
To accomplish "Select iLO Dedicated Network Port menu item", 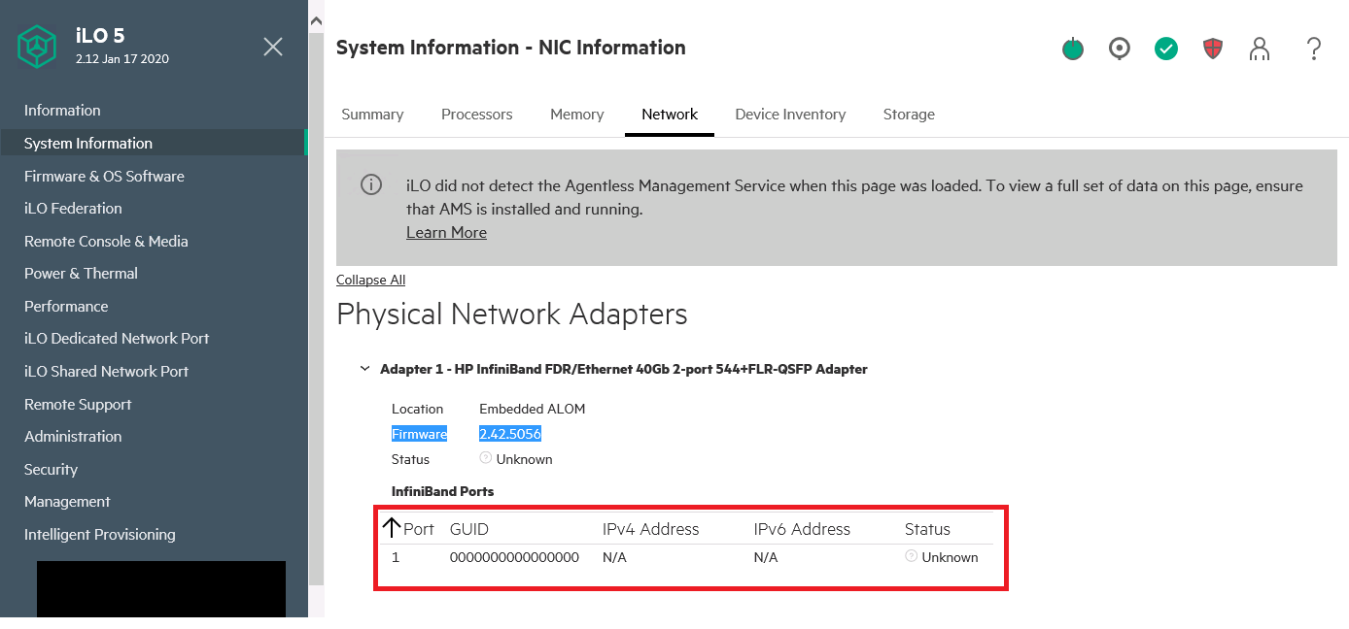I will [117, 339].
